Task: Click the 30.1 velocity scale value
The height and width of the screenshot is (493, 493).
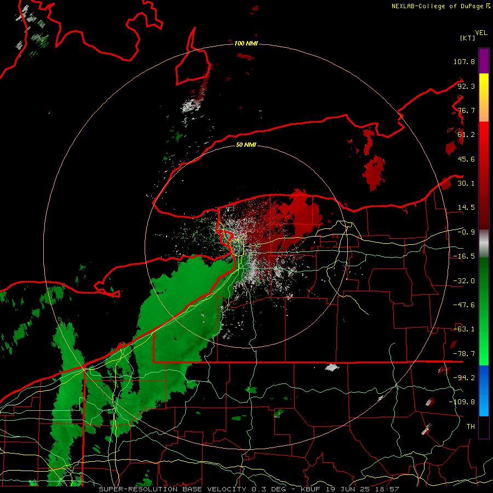Action: click(x=466, y=184)
